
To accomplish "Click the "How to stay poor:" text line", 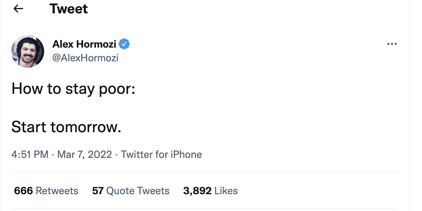I will click(x=73, y=89).
